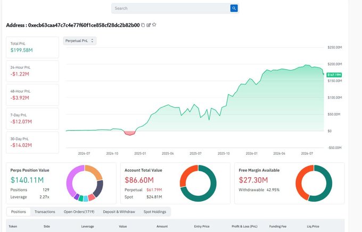This screenshot has width=362, height=232.
Task: Open the Spot Holdings tab
Action: (155, 212)
